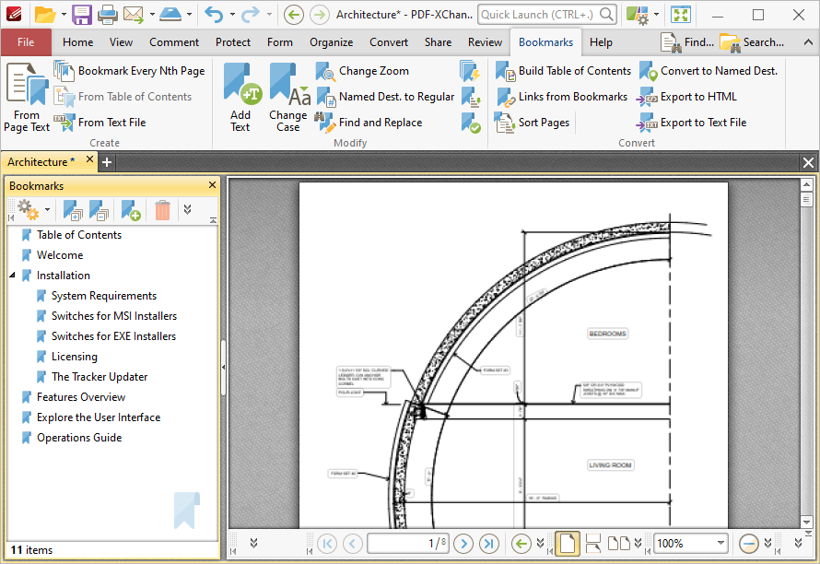Click the Add Text bookmark icon

240,97
